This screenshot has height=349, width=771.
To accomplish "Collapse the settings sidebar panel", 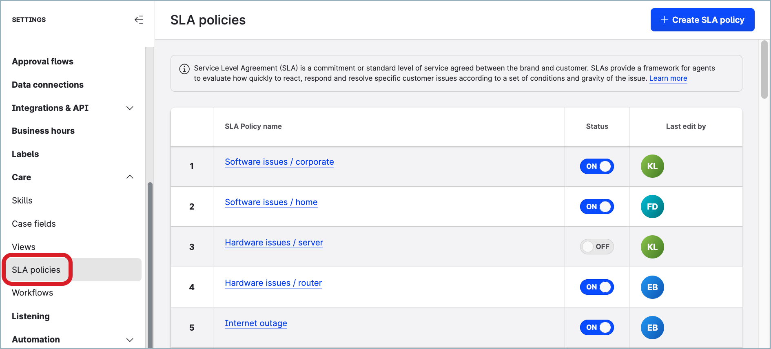I will tap(139, 20).
